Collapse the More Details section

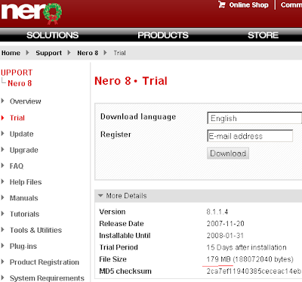tap(100, 196)
